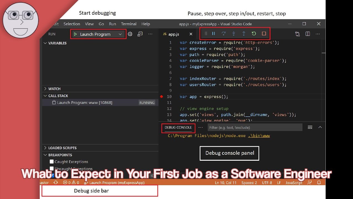Collapse the CALL STACK section
353x199 pixels.
56,96
